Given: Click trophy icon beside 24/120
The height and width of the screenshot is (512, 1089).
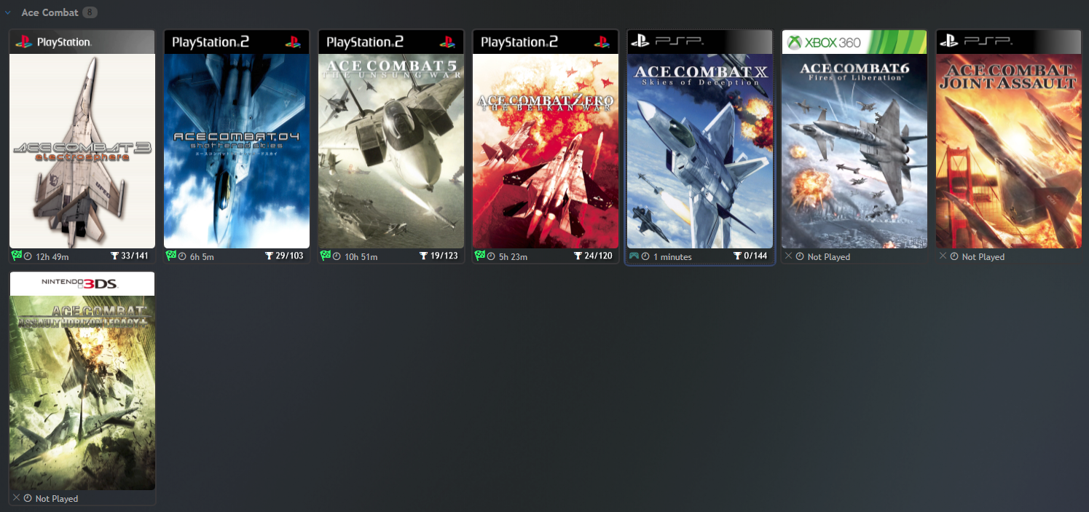Looking at the screenshot, I should 578,256.
